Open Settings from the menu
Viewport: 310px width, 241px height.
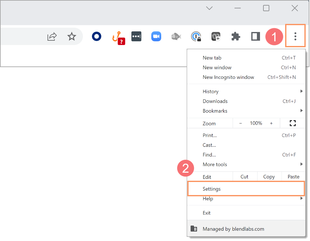pos(246,189)
